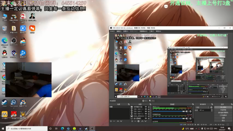The width and height of the screenshot is (233, 131).
Task: Open Task View on the taskbar
Action: [x=56, y=129]
